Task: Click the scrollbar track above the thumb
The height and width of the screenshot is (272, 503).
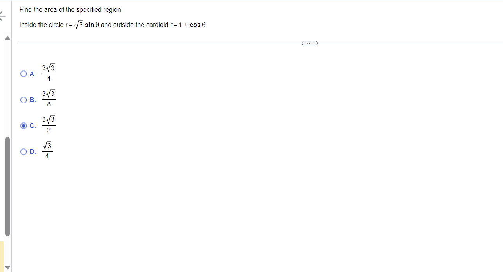Action: click(x=7, y=88)
